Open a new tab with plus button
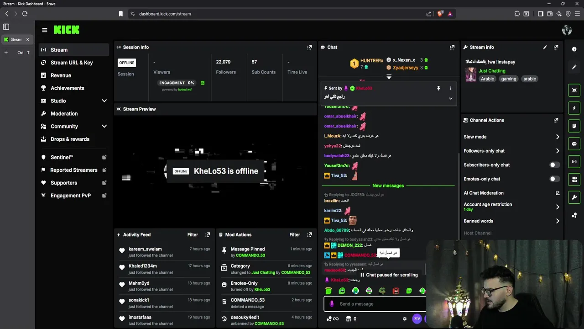The image size is (584, 329). pos(6,53)
